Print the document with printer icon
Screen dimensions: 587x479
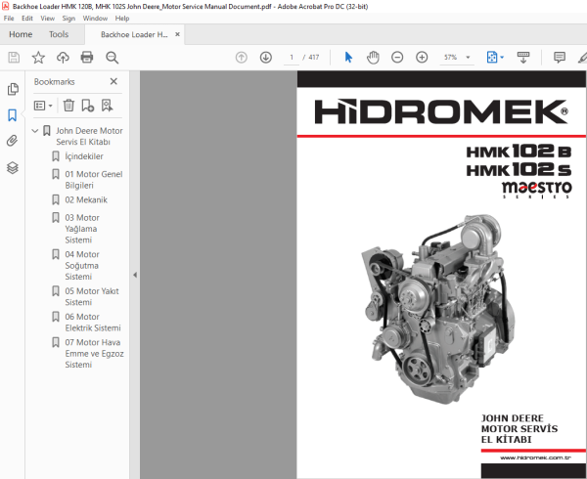tap(87, 58)
